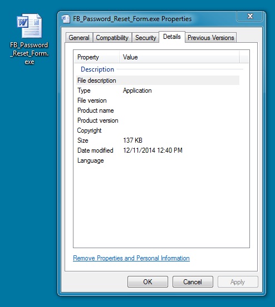
Task: Select the File description row
Action: (x=158, y=80)
